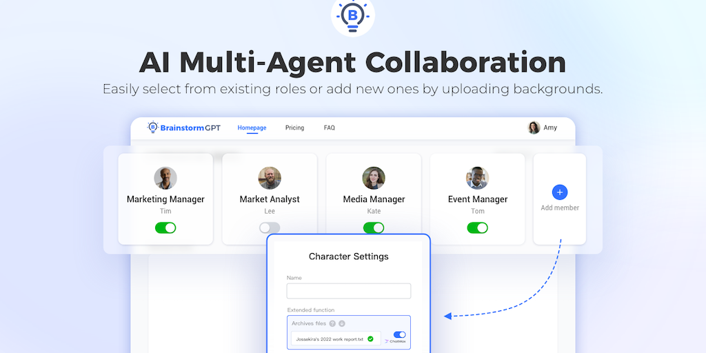This screenshot has width=706, height=353.
Task: Enable the Market Analyst Lee toggle
Action: (270, 228)
